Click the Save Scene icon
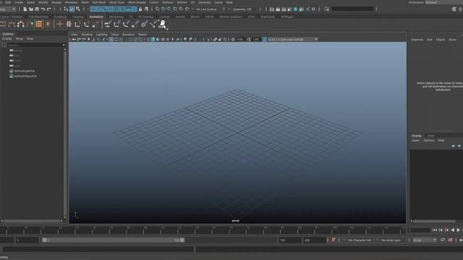This screenshot has height=260, width=463. pos(37,9)
